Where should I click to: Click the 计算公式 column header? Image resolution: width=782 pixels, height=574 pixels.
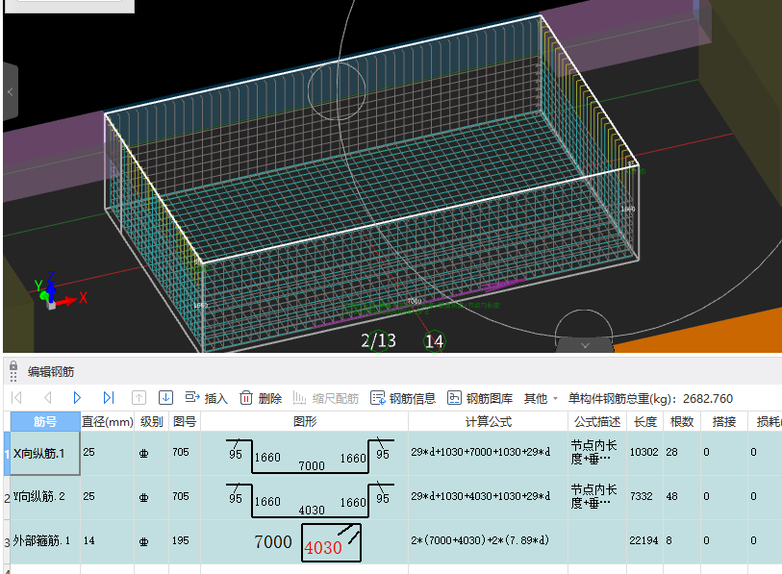(489, 422)
